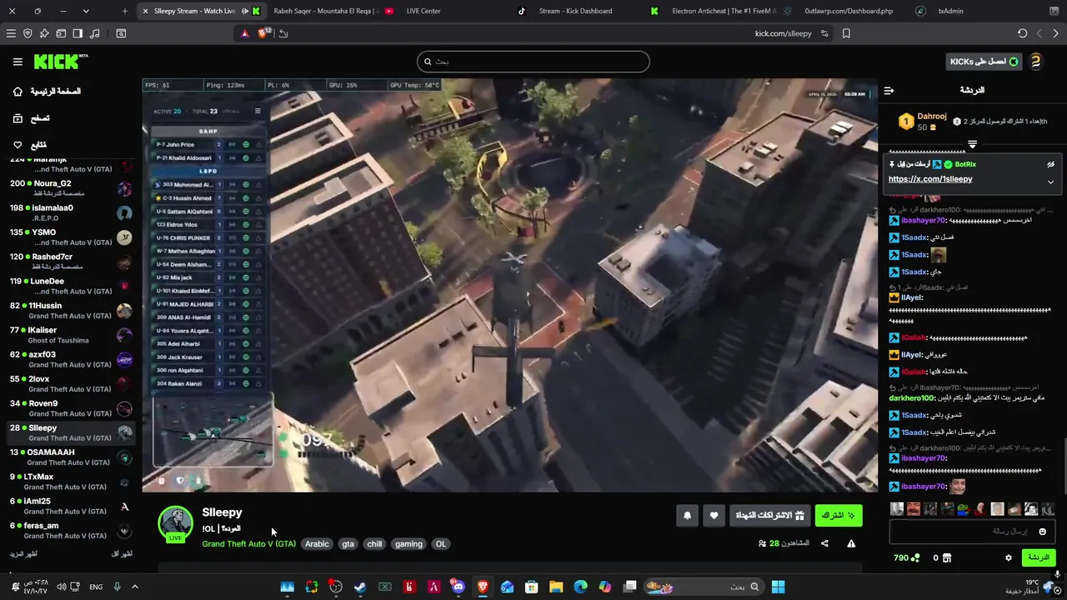Open emoji picker in chat box

(1042, 532)
